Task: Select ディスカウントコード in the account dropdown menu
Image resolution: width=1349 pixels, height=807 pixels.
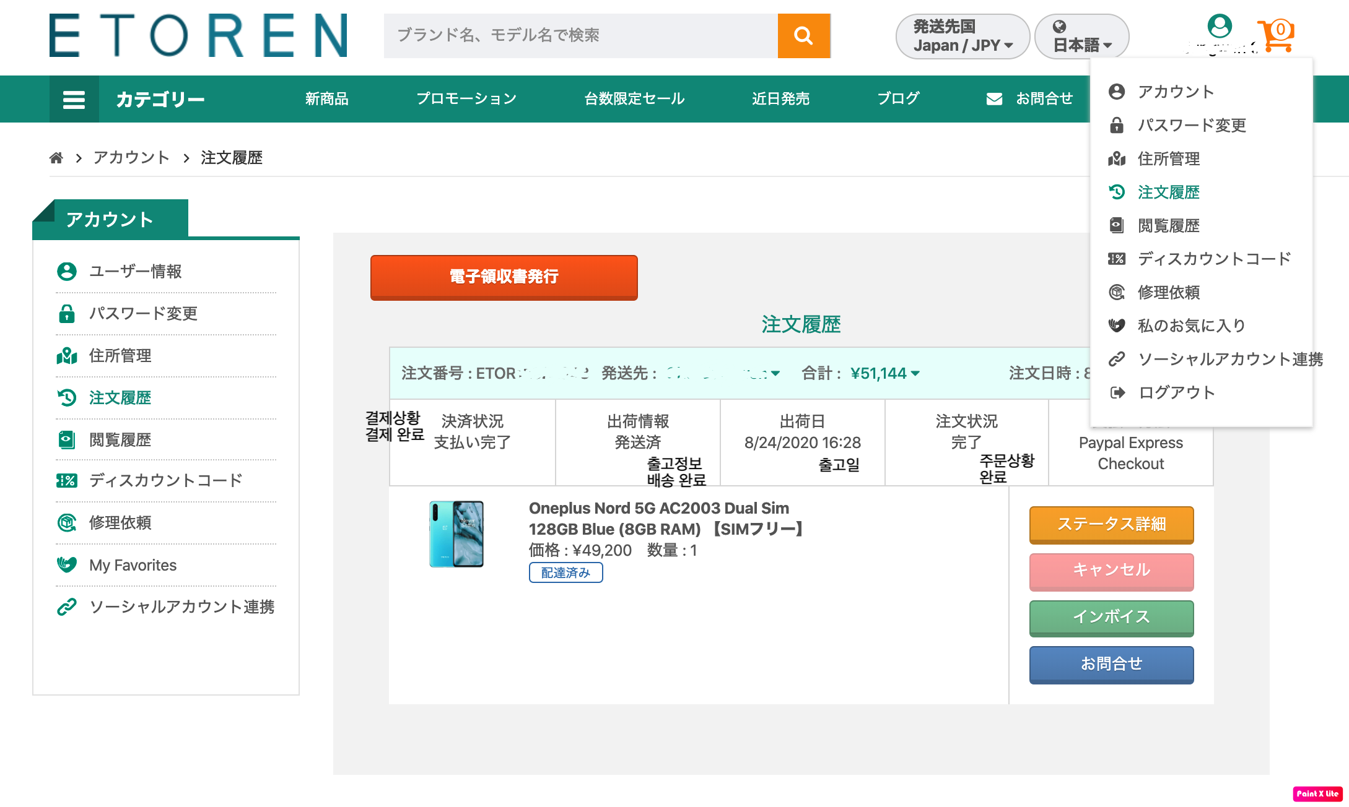Action: 1214,259
